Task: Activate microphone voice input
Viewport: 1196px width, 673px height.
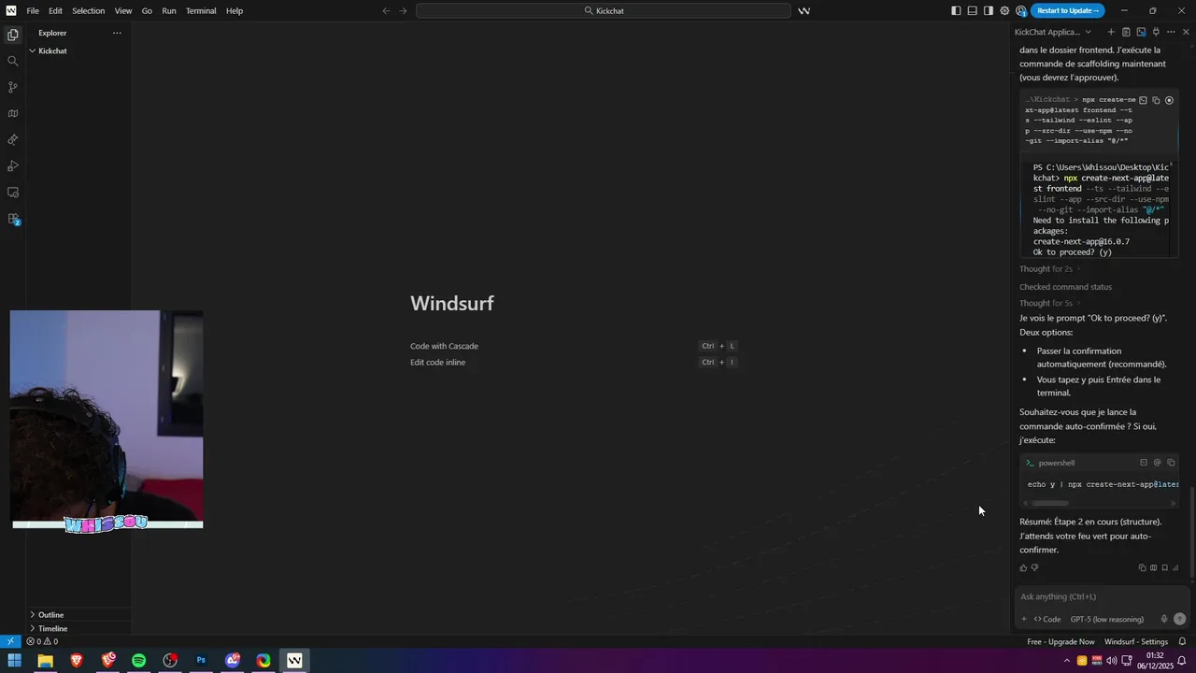Action: (1164, 619)
